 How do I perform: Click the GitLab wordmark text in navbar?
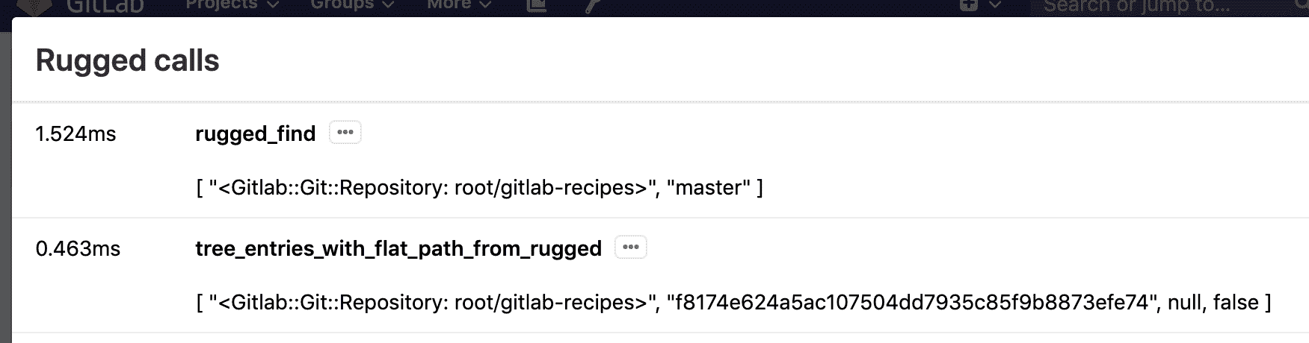[x=105, y=6]
